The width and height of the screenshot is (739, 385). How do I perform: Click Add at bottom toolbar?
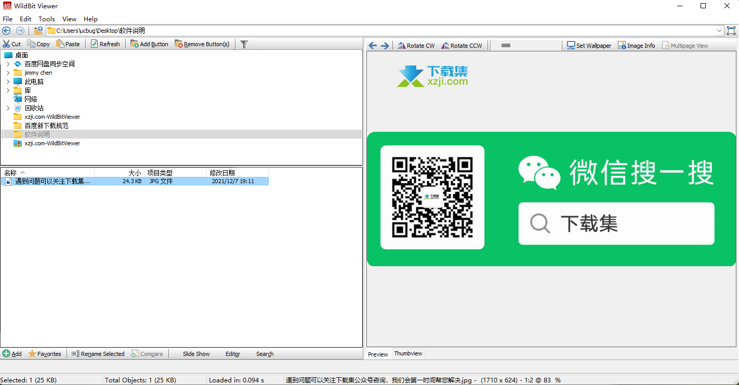12,354
